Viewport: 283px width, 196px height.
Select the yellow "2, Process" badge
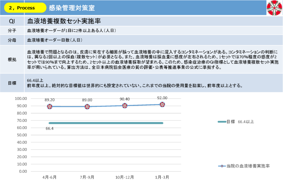[25, 8]
